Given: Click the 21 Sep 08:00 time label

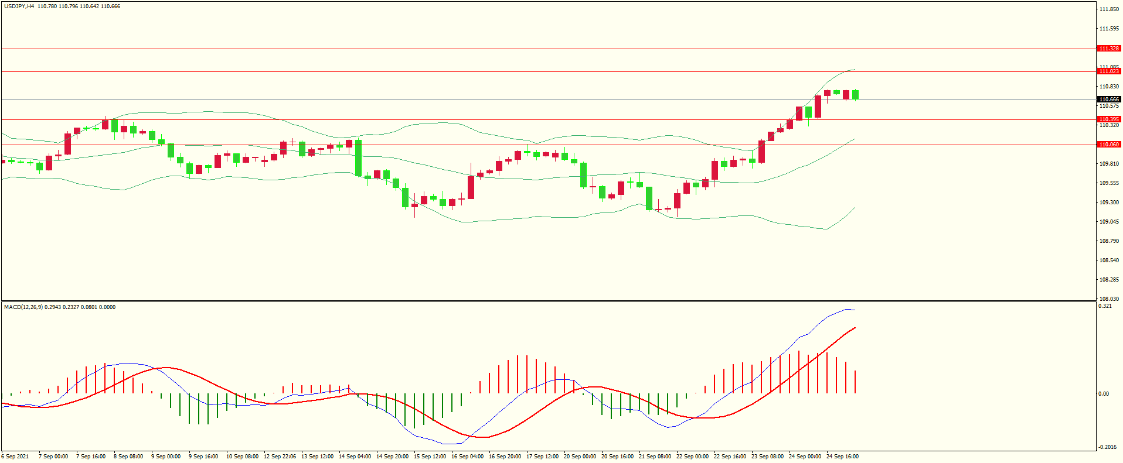Looking at the screenshot, I should [655, 457].
